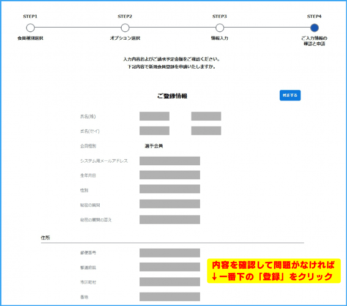The image size is (347, 306).
Task: Click the 秘密の質問の答え gray field
Action: 170,220
